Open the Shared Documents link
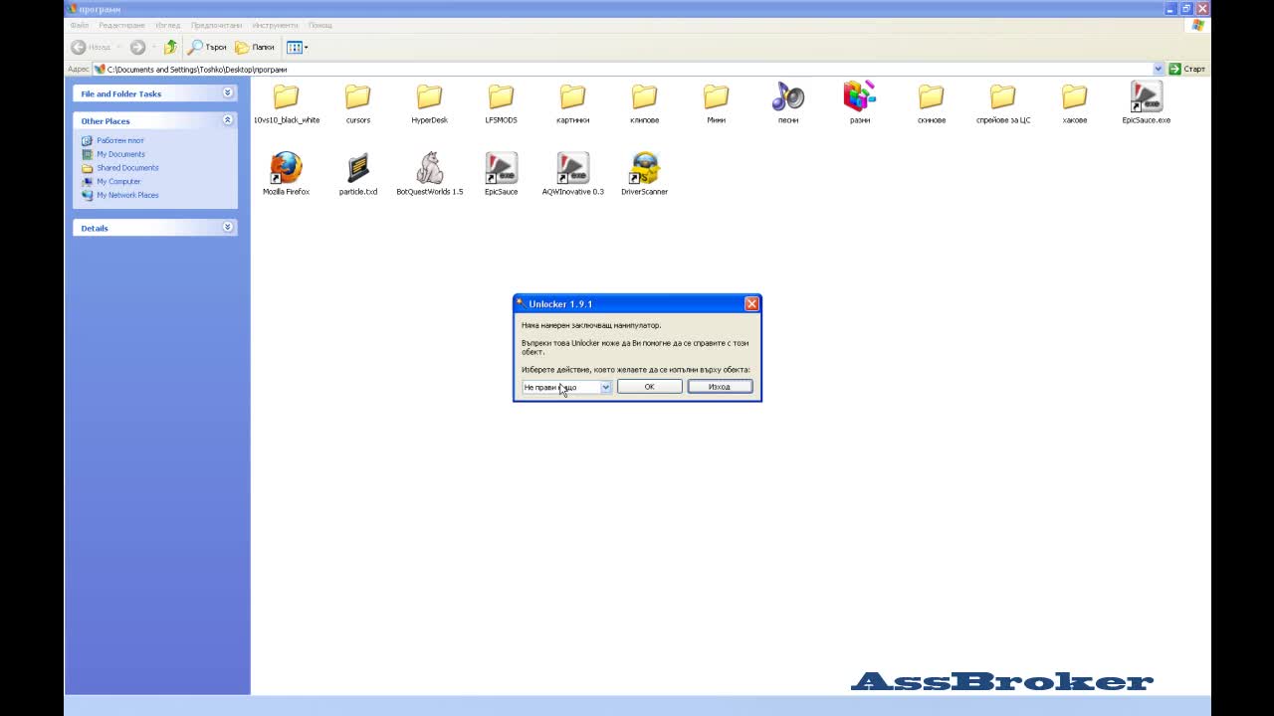This screenshot has width=1274, height=716. 127,168
